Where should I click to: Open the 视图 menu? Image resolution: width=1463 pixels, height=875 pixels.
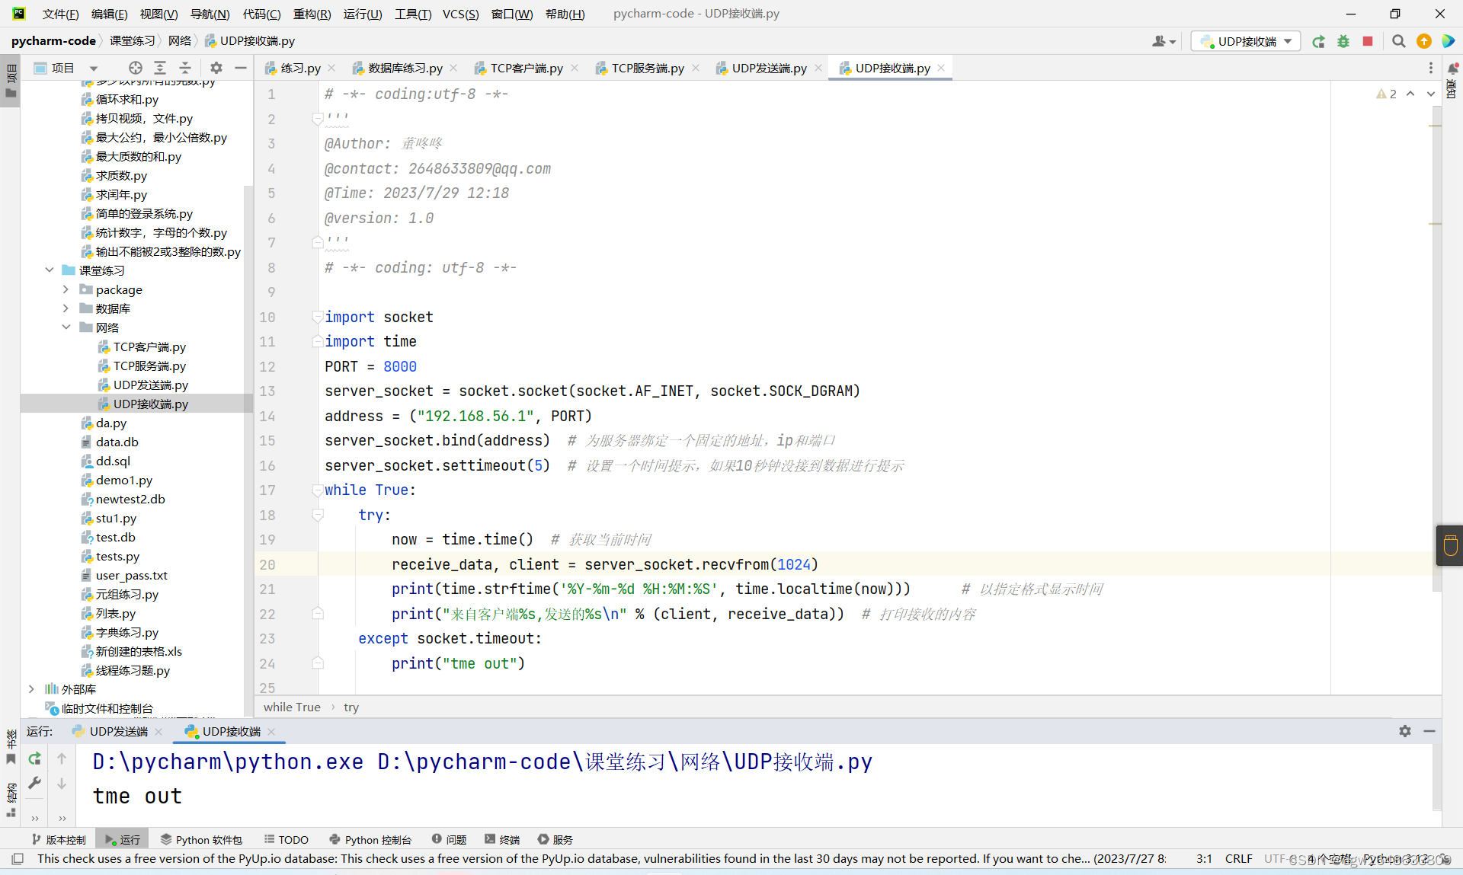pyautogui.click(x=158, y=14)
